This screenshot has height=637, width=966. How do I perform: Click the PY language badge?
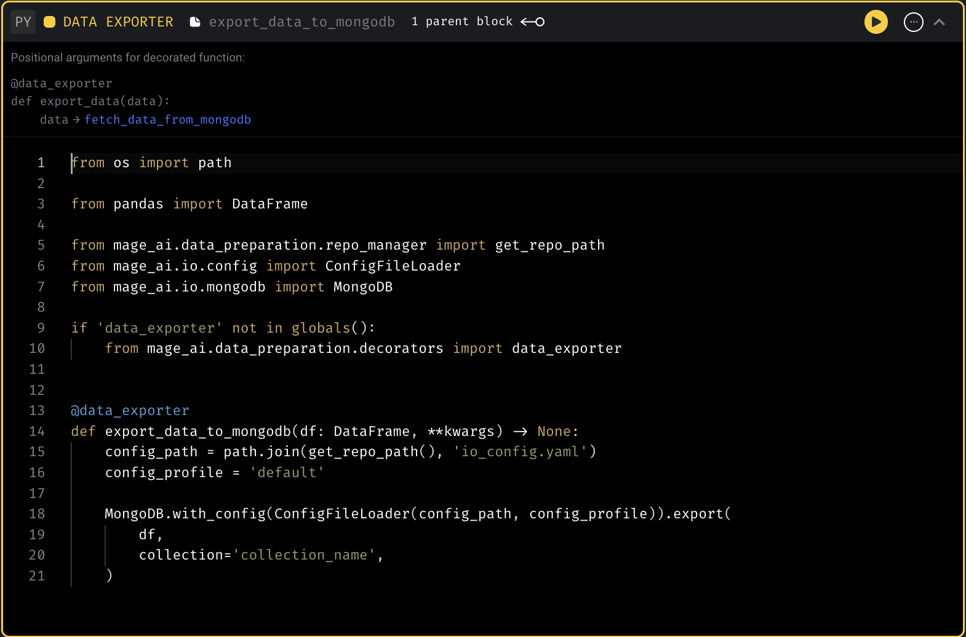tap(23, 22)
